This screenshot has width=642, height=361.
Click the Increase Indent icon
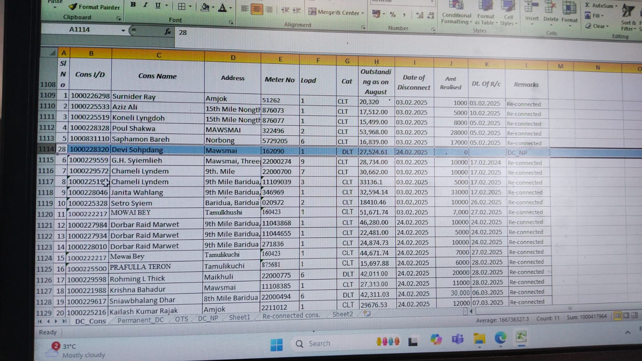(297, 11)
